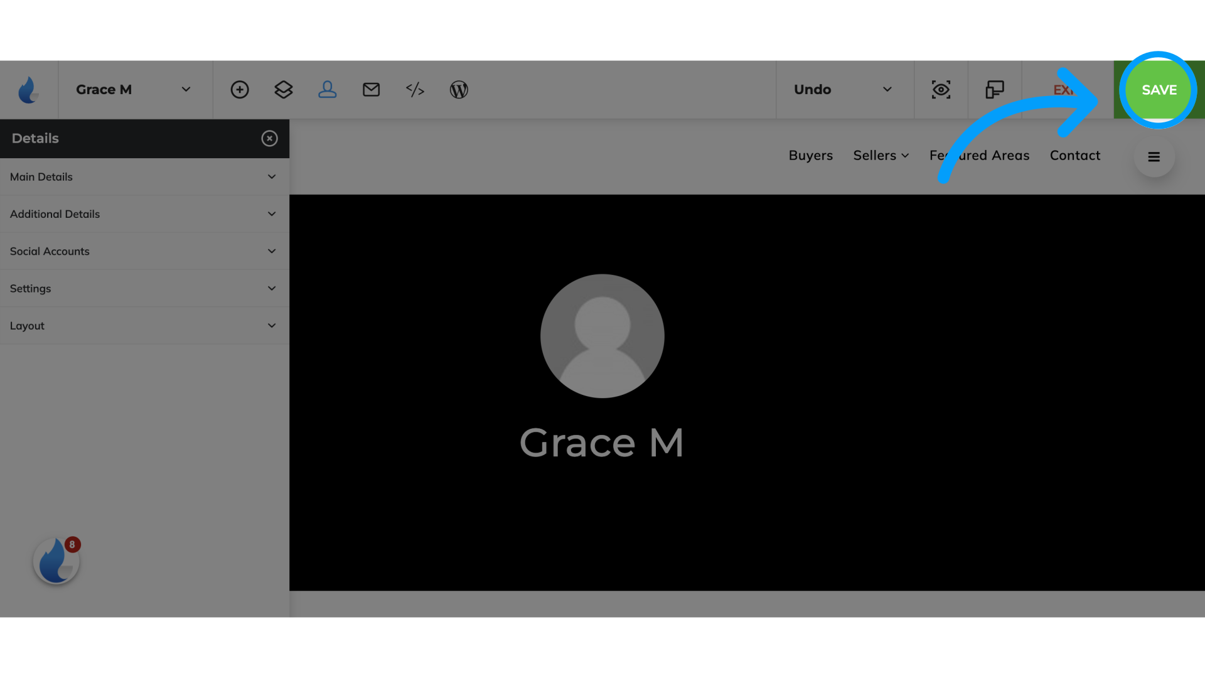This screenshot has height=678, width=1205.
Task: Click the preview eye icon
Action: click(x=941, y=90)
